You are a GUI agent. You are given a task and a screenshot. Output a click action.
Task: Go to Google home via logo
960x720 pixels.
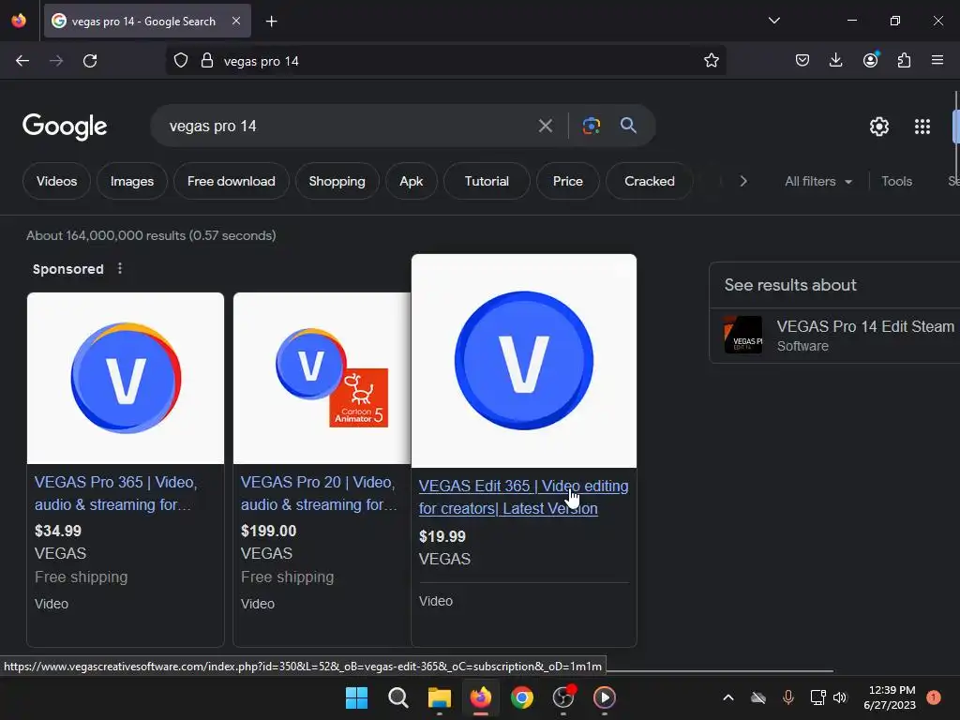click(65, 127)
